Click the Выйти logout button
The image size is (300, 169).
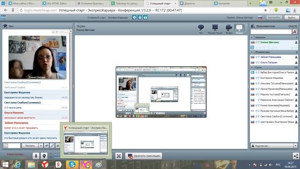[292, 17]
